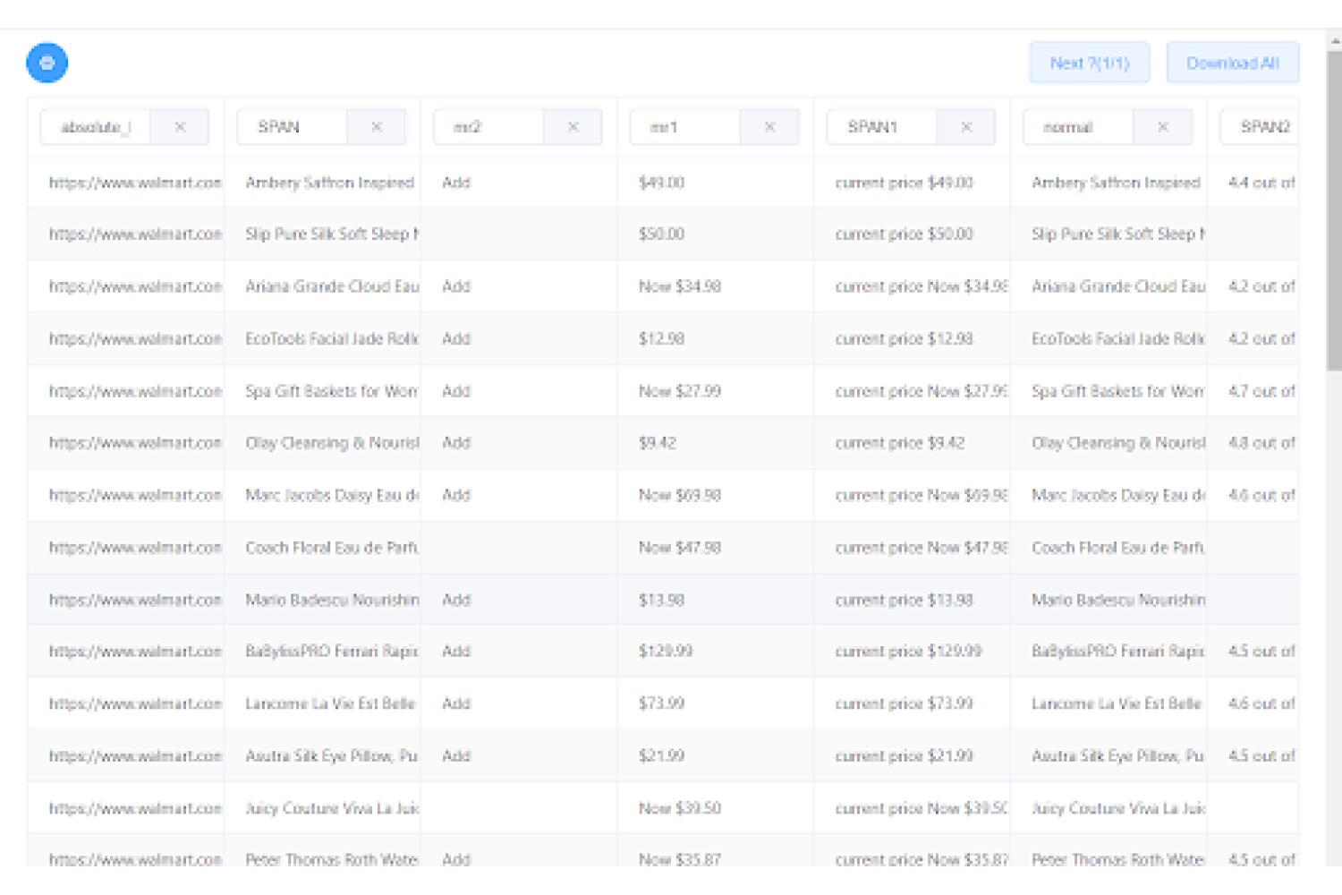Click current price $12.98 in SPAN1 column
The image size is (1342, 895).
click(x=904, y=338)
